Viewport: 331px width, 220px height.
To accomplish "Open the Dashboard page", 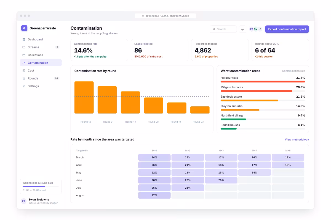I will point(41,39).
